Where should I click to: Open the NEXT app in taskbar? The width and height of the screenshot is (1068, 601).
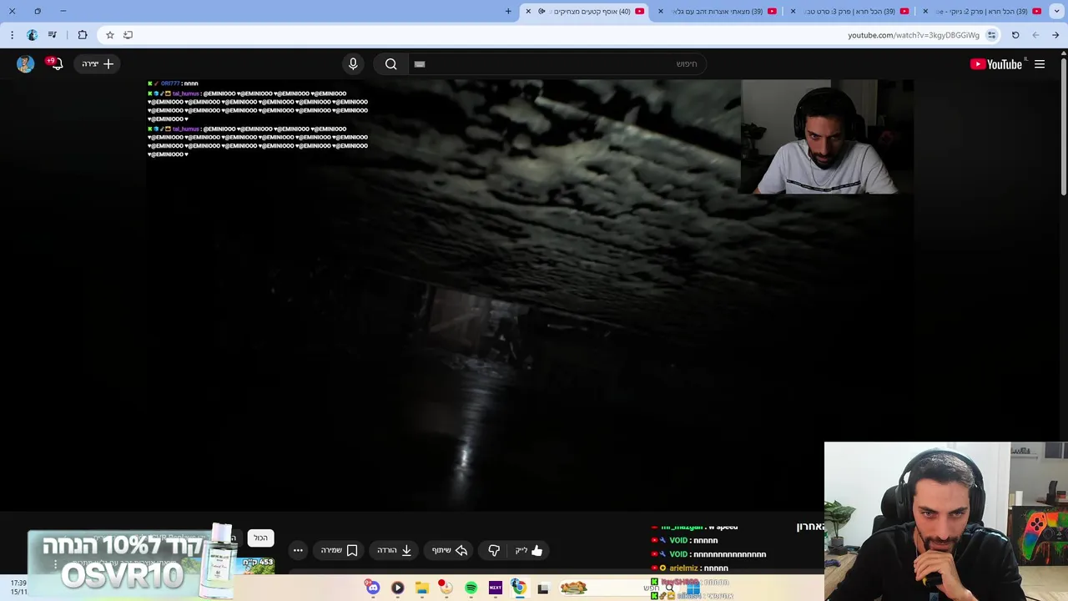tap(496, 588)
